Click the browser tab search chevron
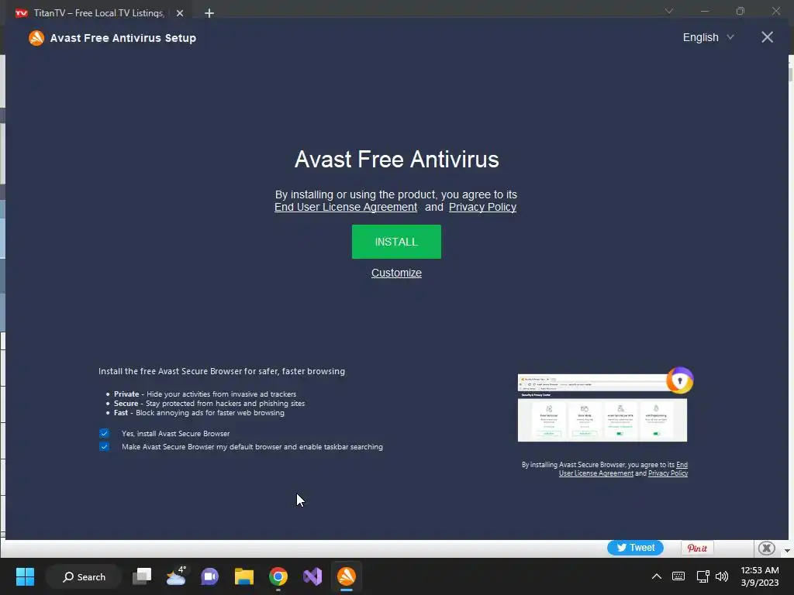Image resolution: width=794 pixels, height=595 pixels. [x=669, y=11]
